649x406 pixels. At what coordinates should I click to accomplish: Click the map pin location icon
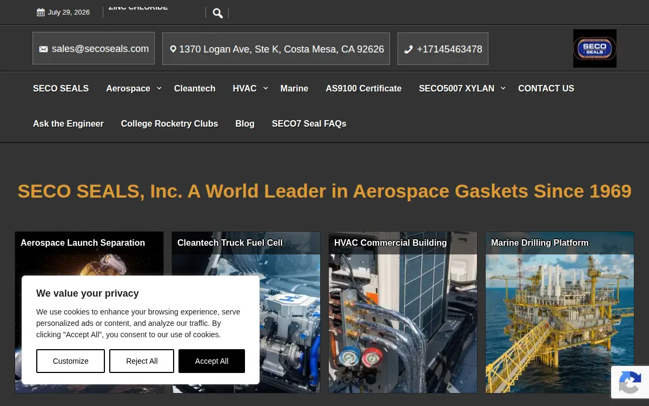173,49
